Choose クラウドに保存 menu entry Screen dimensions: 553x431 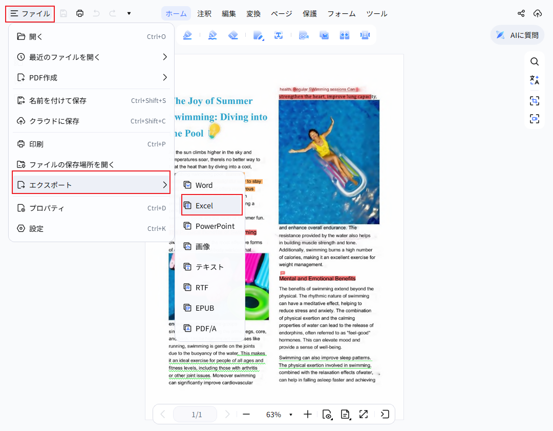point(91,121)
